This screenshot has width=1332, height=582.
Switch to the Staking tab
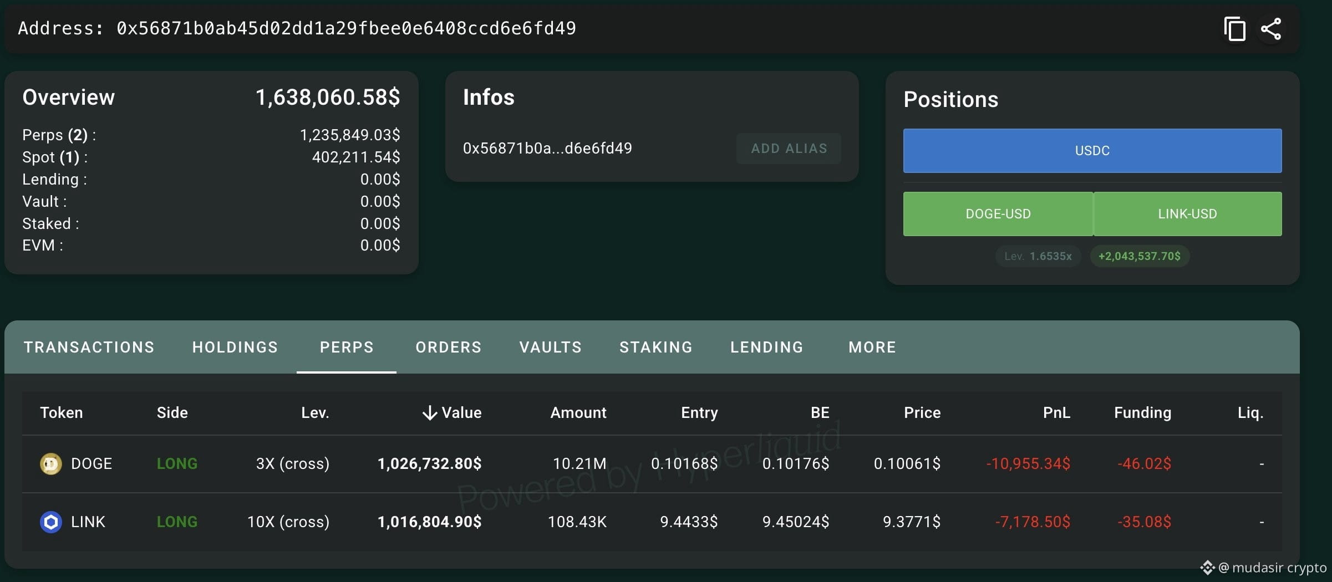[x=655, y=347]
